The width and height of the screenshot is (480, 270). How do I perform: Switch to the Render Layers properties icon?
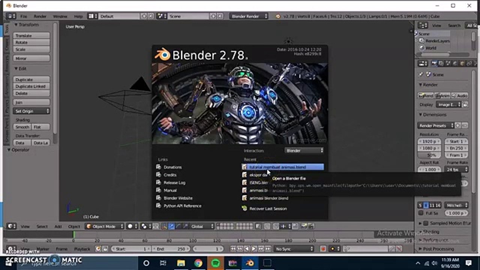441,64
